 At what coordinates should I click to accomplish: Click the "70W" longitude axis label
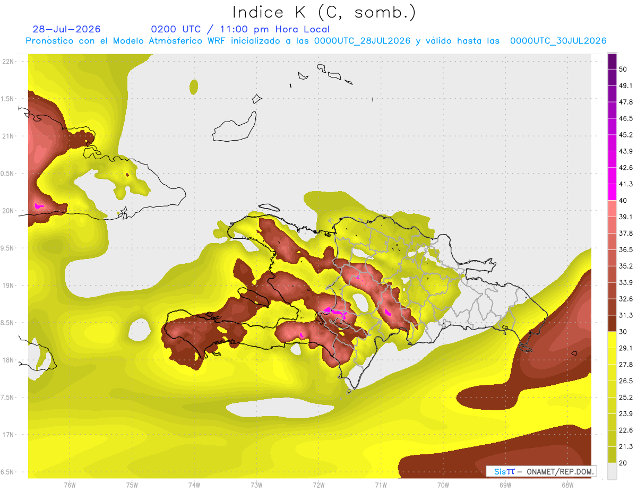443,485
